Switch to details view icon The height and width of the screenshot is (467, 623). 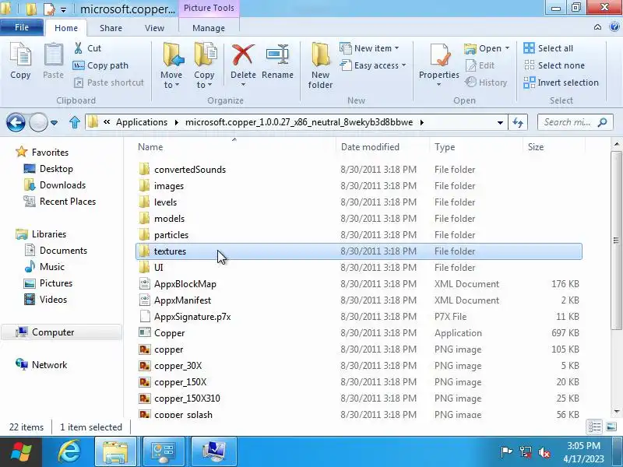tap(595, 427)
